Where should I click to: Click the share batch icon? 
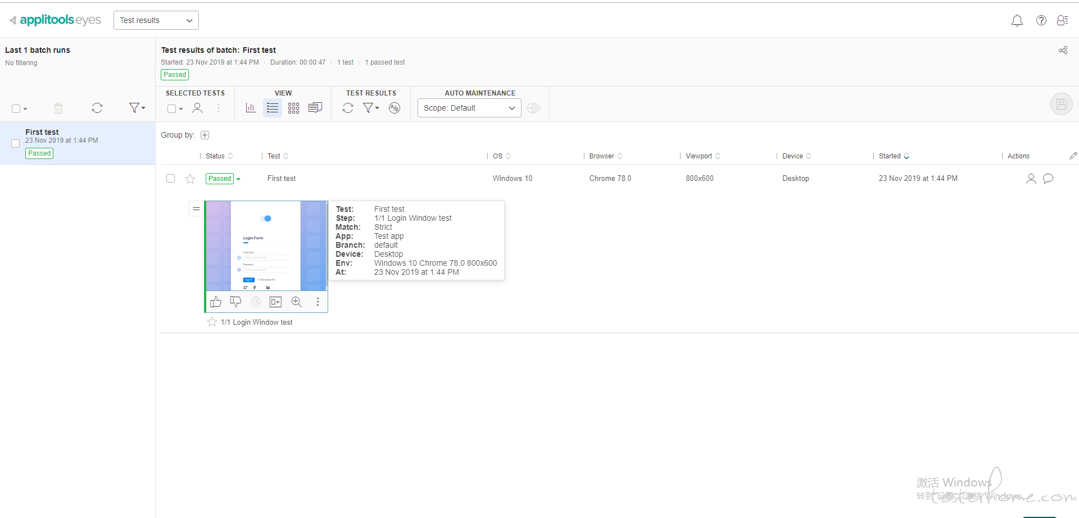(x=1063, y=50)
